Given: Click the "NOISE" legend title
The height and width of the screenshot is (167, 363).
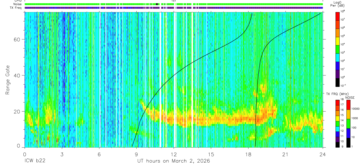Looking at the screenshot, I should tap(350, 97).
